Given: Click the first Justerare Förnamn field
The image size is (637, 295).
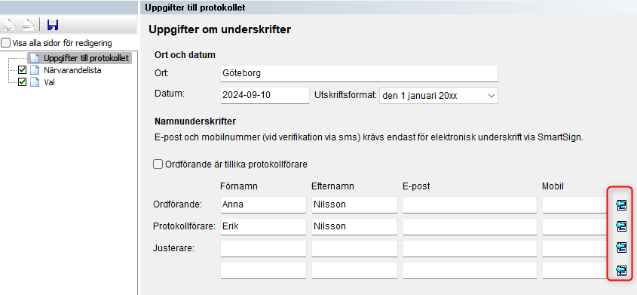Looking at the screenshot, I should click(x=263, y=248).
